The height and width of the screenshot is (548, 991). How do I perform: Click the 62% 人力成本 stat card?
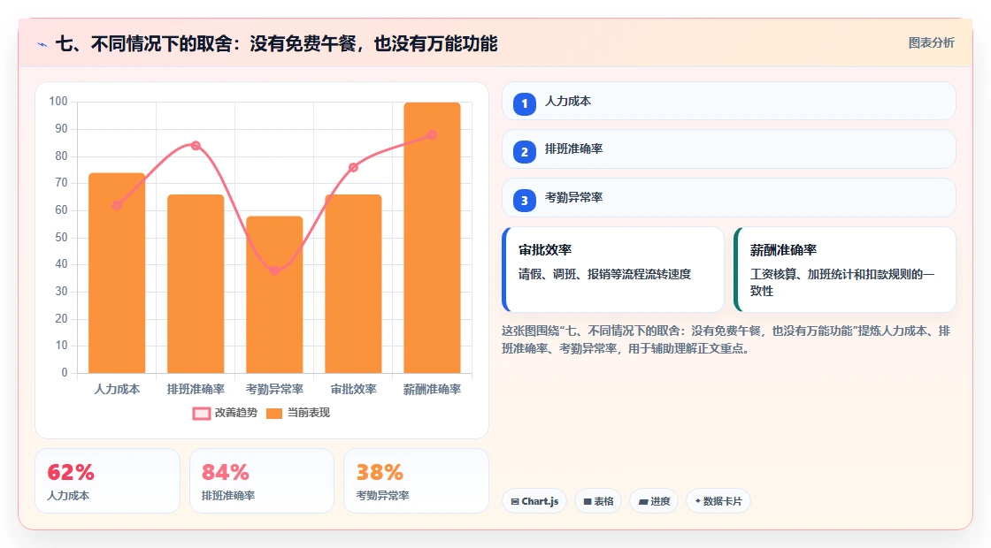[107, 481]
